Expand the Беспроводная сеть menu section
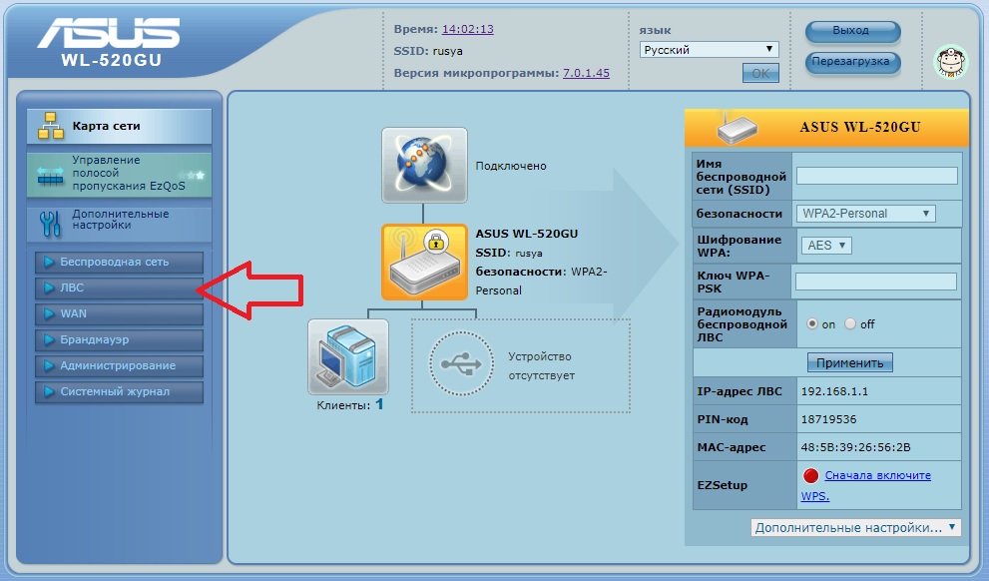The image size is (989, 581). click(x=119, y=262)
